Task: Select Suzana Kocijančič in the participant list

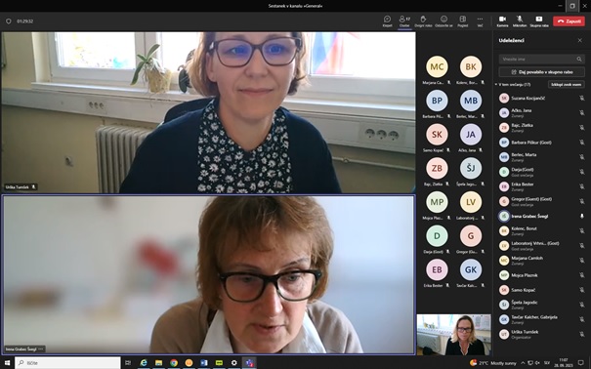Action: click(x=541, y=99)
